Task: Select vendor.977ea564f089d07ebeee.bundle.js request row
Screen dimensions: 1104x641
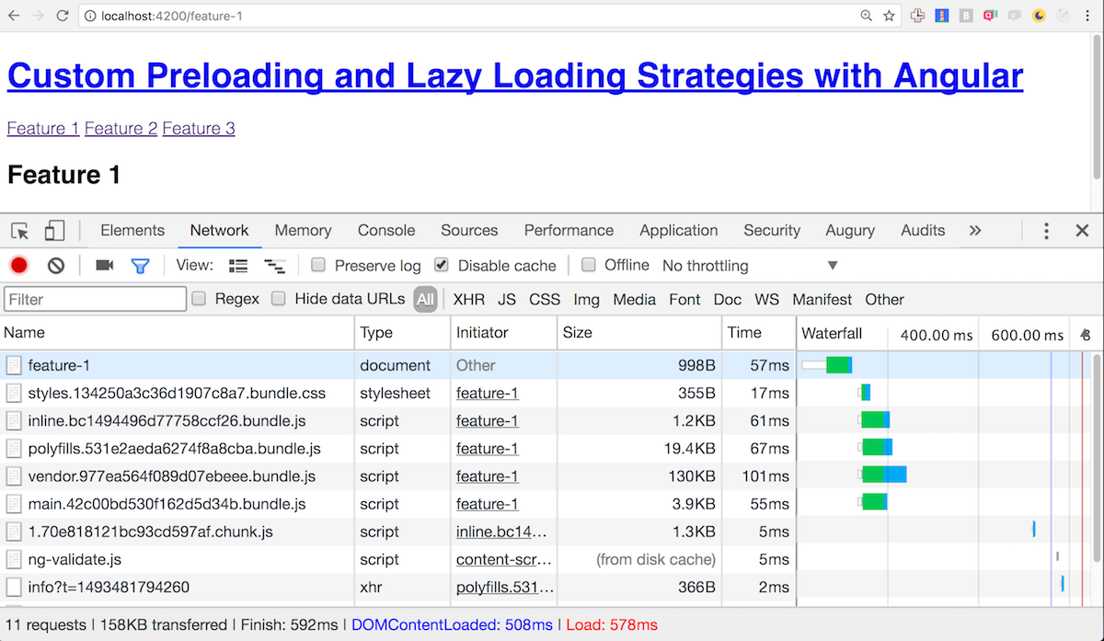Action: (x=398, y=476)
